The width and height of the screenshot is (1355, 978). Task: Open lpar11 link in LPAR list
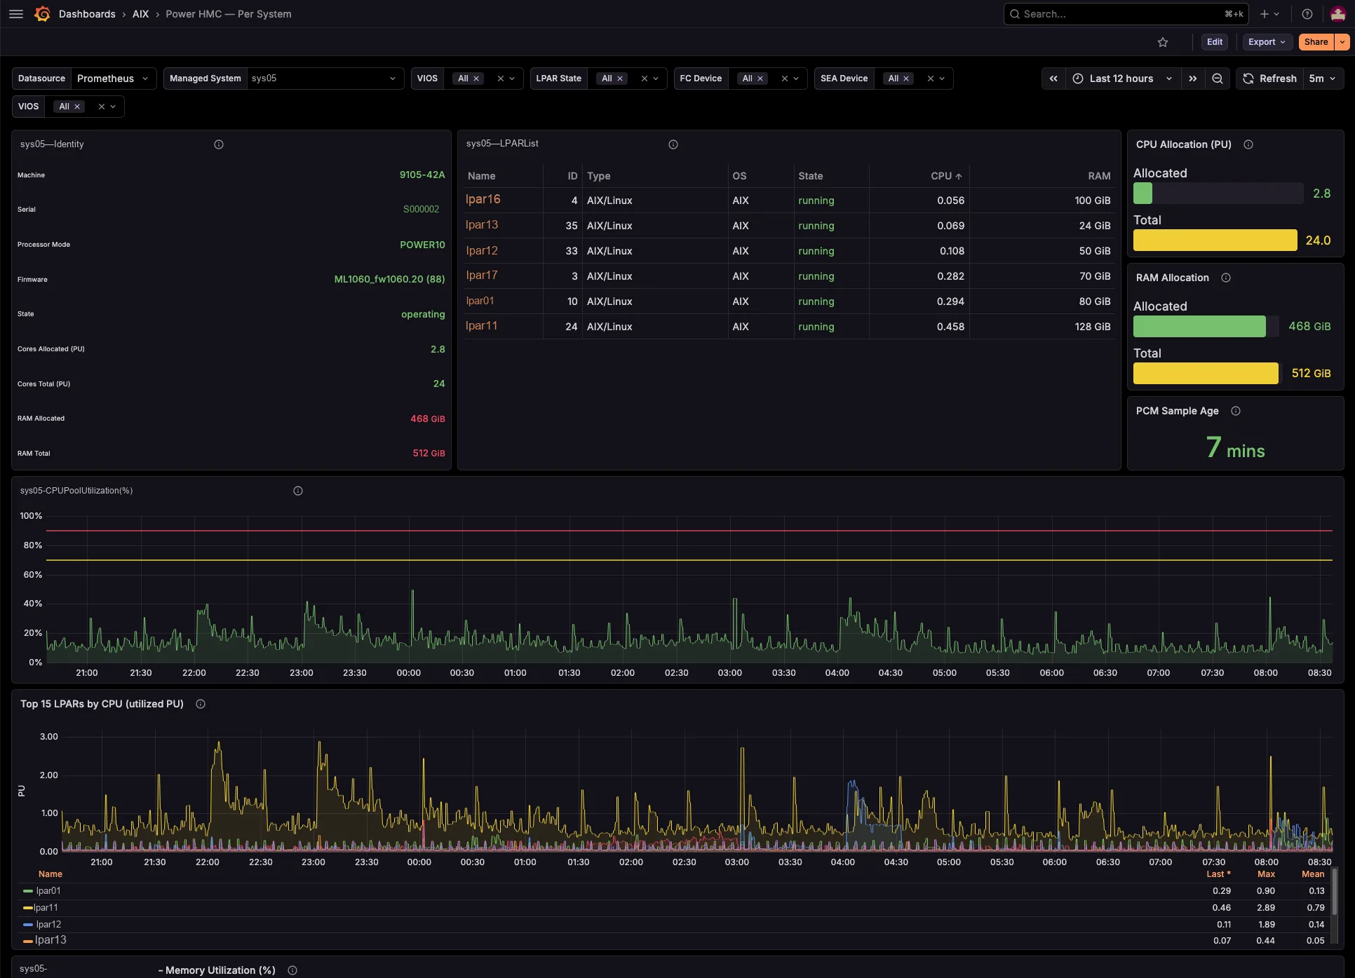(481, 325)
